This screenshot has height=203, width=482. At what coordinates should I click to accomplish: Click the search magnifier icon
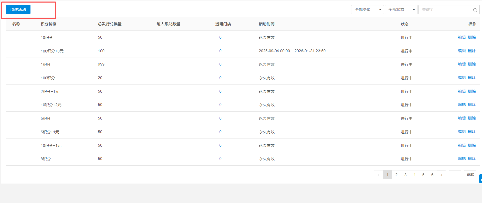(x=475, y=10)
